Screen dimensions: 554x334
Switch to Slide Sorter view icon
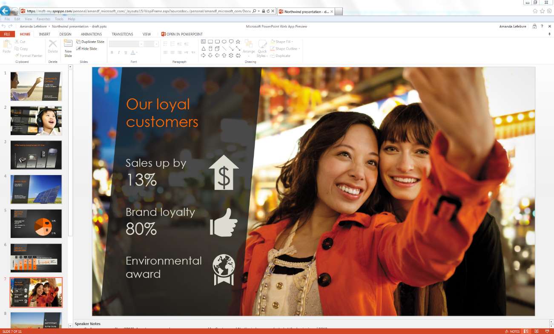[537, 331]
